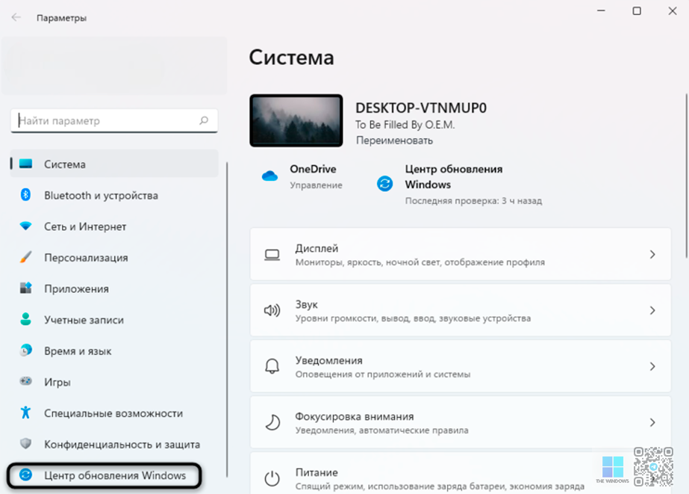Click the sidebar vertical scrollbar

tap(227, 319)
